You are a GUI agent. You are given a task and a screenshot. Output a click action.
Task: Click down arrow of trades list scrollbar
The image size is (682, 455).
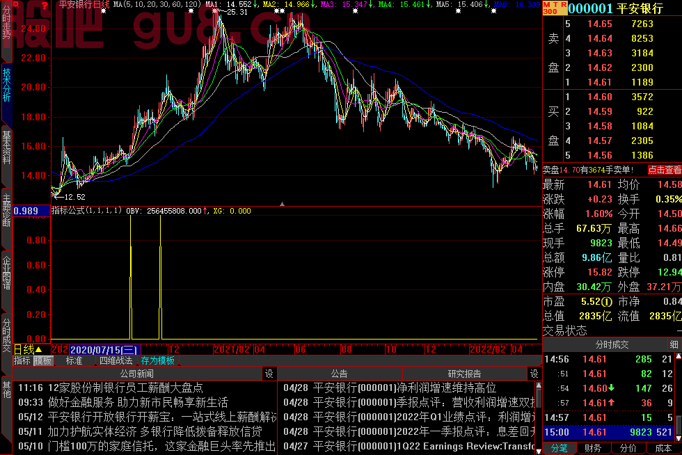[x=679, y=438]
